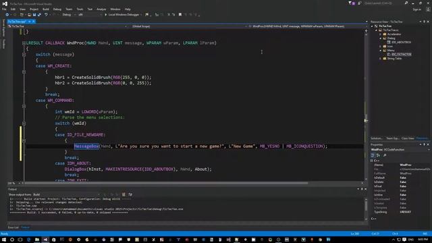Collapse the ID_FILE_NEWGAME case block
The image size is (432, 243).
click(24, 140)
